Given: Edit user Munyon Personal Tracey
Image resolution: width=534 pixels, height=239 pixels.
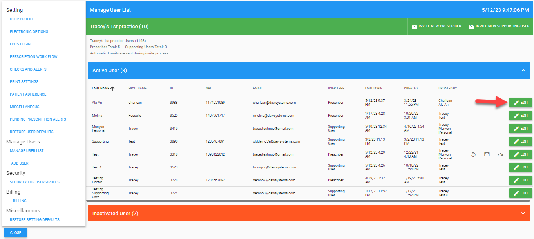Looking at the screenshot, I should (521, 129).
